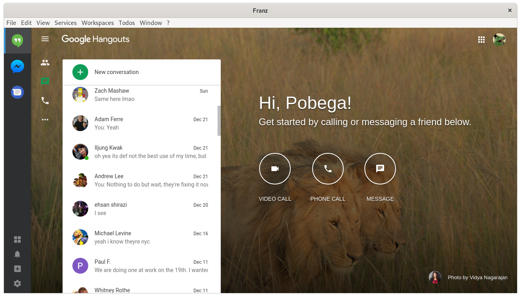Add a new service to Franz
521x297 pixels.
(x=17, y=268)
